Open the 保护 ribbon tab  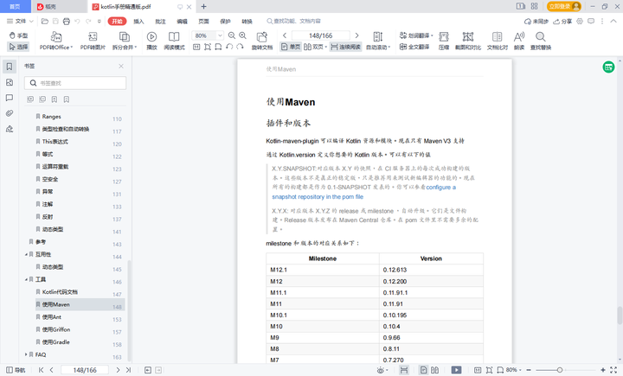pyautogui.click(x=225, y=22)
